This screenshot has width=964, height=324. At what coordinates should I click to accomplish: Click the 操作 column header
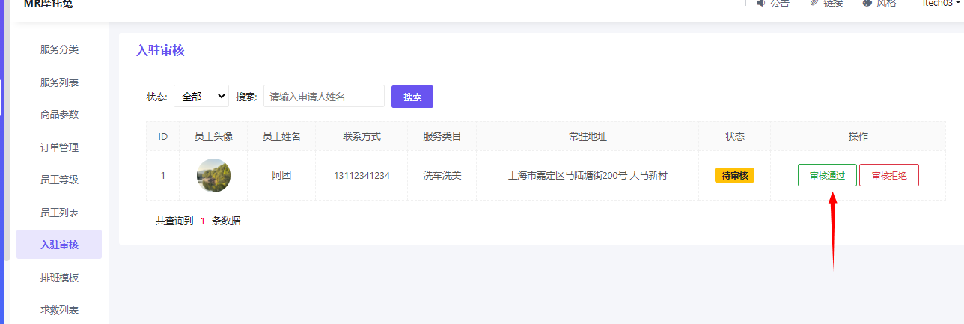pyautogui.click(x=858, y=137)
